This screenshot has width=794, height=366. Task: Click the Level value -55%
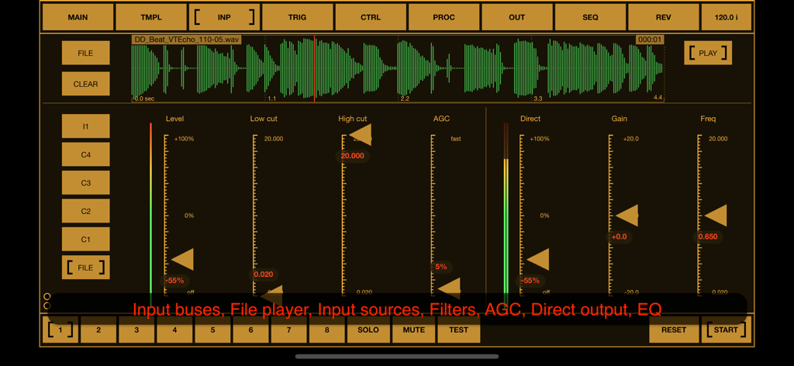[x=174, y=281]
